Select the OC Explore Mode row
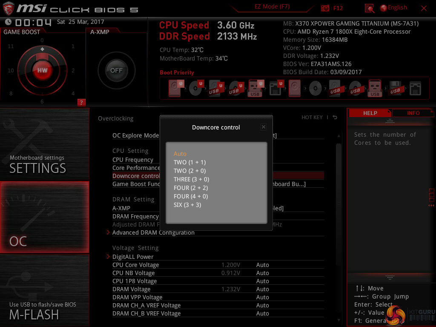 (218, 135)
